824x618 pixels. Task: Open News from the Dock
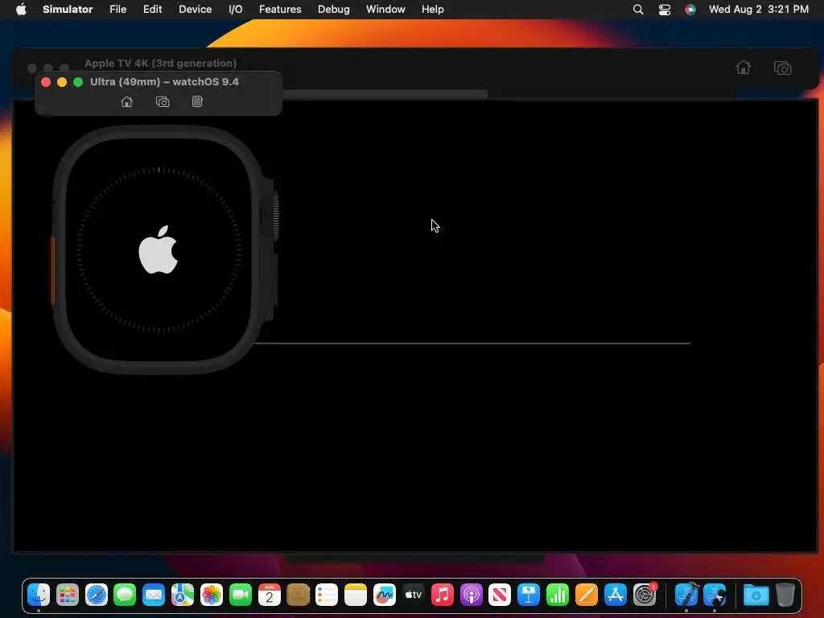pyautogui.click(x=499, y=595)
